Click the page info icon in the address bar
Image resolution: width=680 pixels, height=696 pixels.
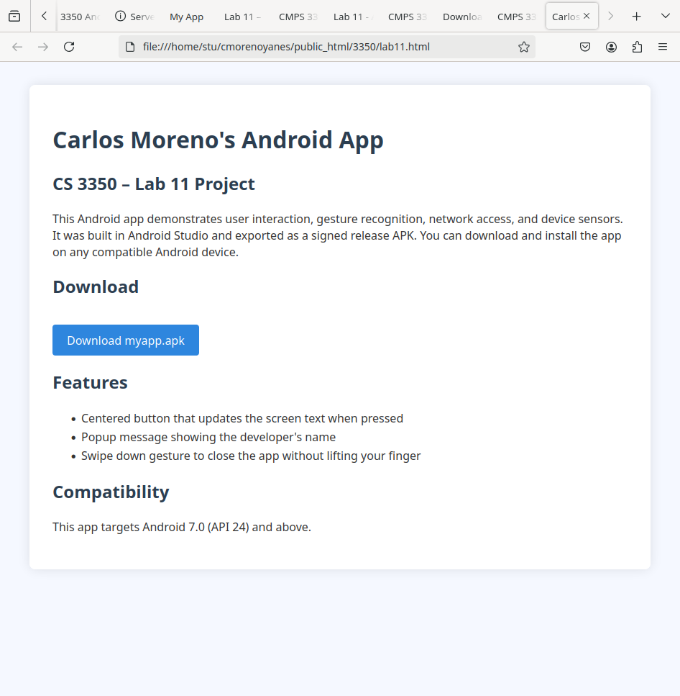tap(130, 47)
